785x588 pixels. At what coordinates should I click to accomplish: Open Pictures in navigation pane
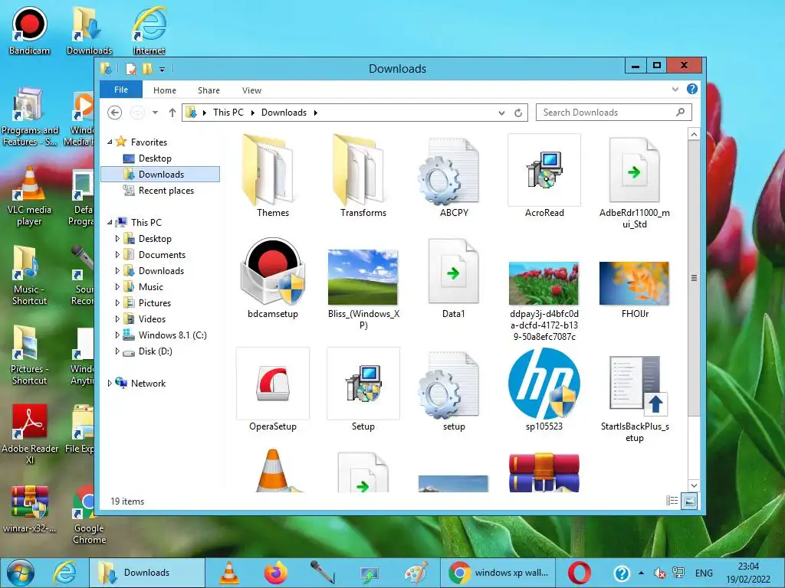pos(154,303)
